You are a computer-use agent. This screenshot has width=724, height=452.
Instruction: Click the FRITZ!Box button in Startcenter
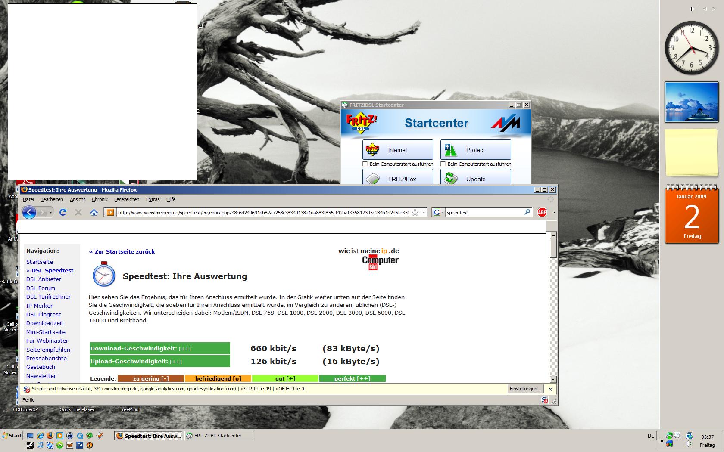click(397, 177)
